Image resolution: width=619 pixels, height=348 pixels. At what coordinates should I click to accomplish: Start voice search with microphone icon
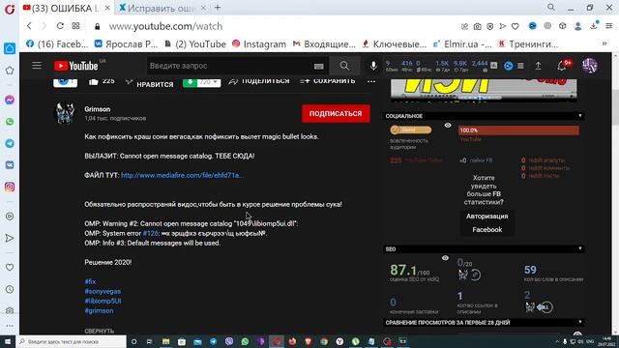(373, 66)
